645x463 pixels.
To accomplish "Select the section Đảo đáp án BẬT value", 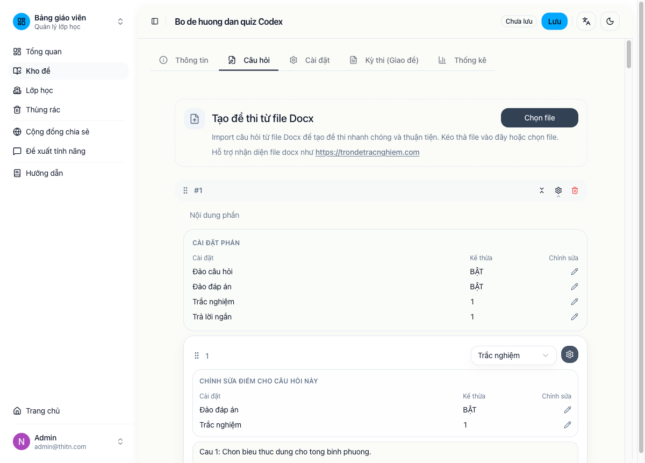I will point(477,287).
